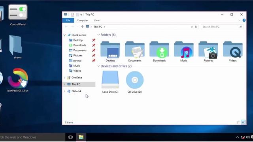
Task: Click the Properties icon in title bar
Action: [73, 15]
